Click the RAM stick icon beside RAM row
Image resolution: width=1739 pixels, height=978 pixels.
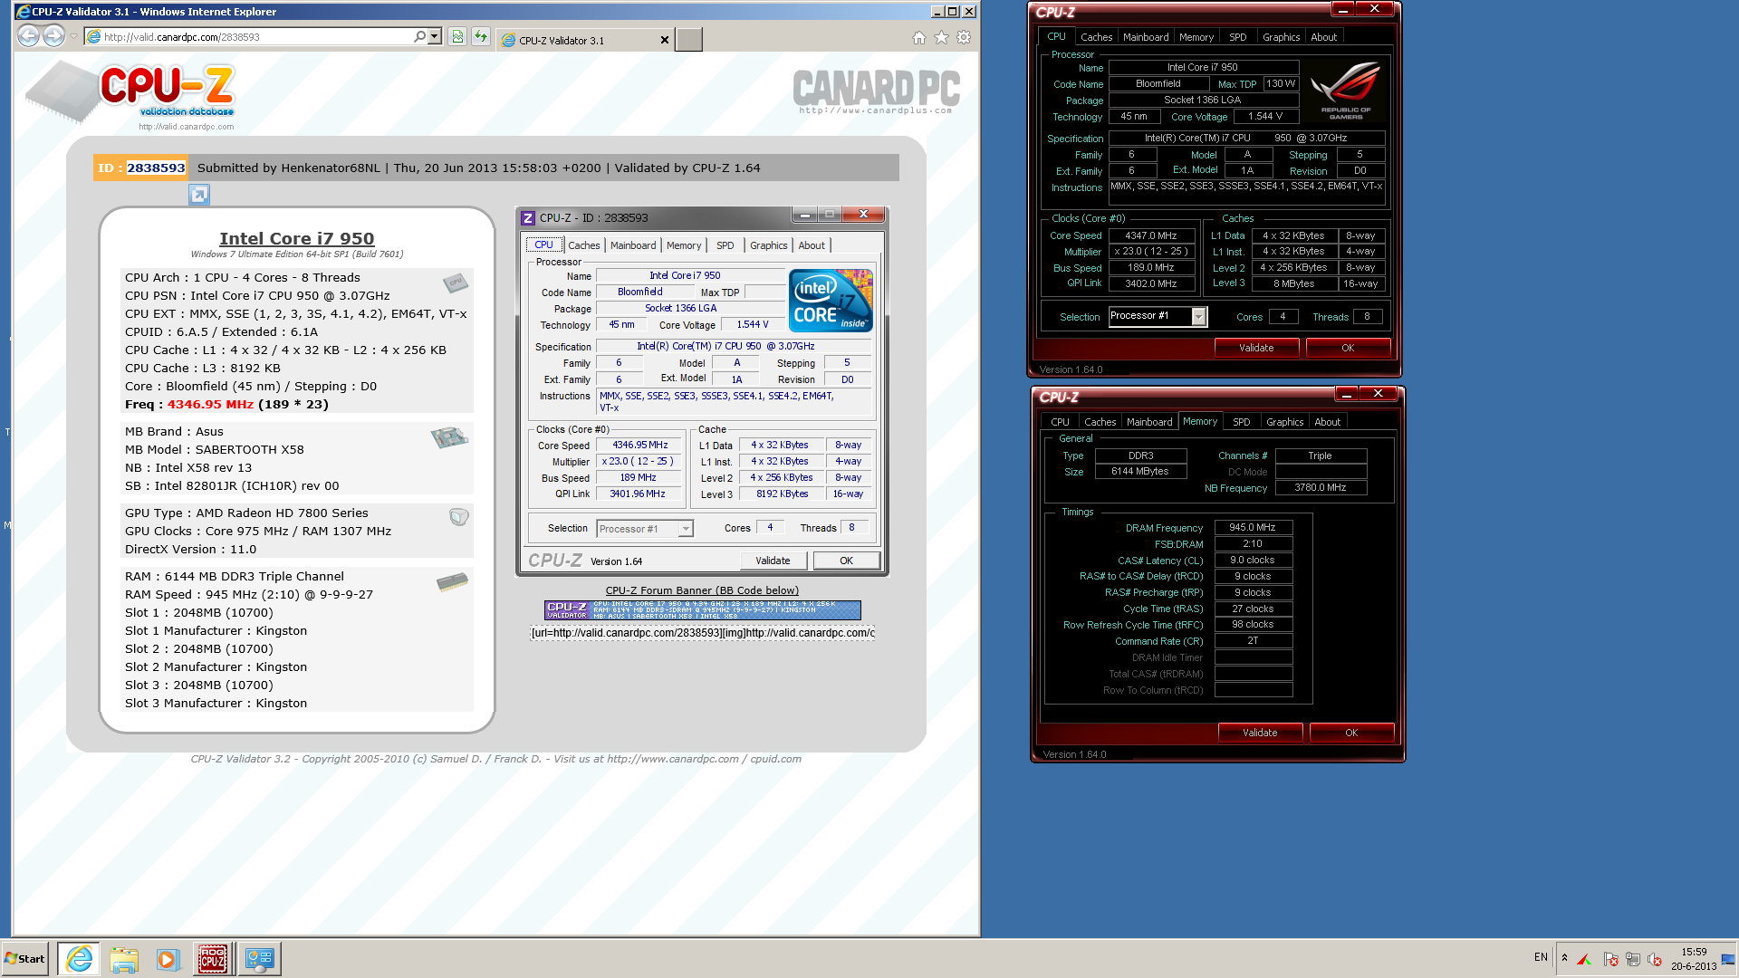click(453, 581)
